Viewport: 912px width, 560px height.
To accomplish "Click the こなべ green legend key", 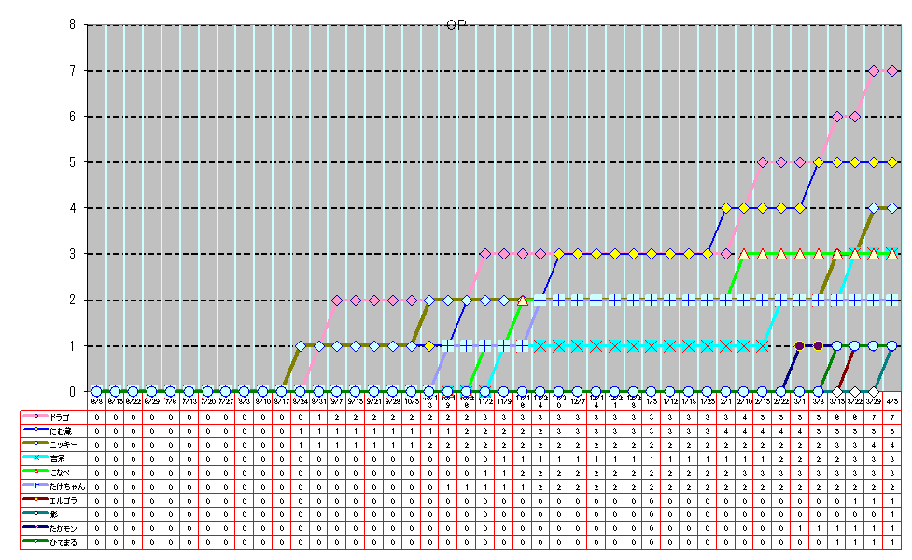I will (x=35, y=472).
